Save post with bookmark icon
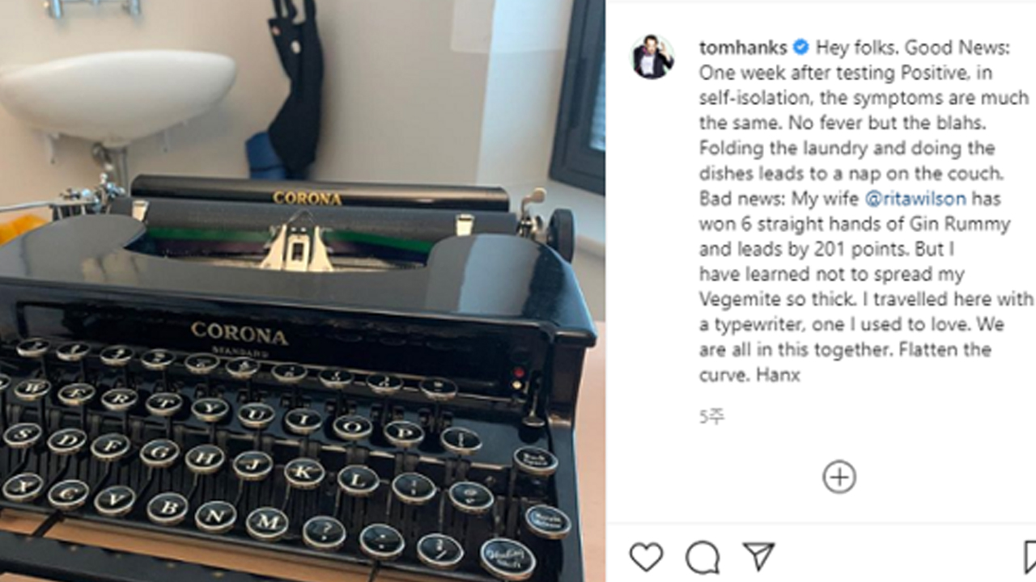The width and height of the screenshot is (1036, 582). tap(1030, 557)
